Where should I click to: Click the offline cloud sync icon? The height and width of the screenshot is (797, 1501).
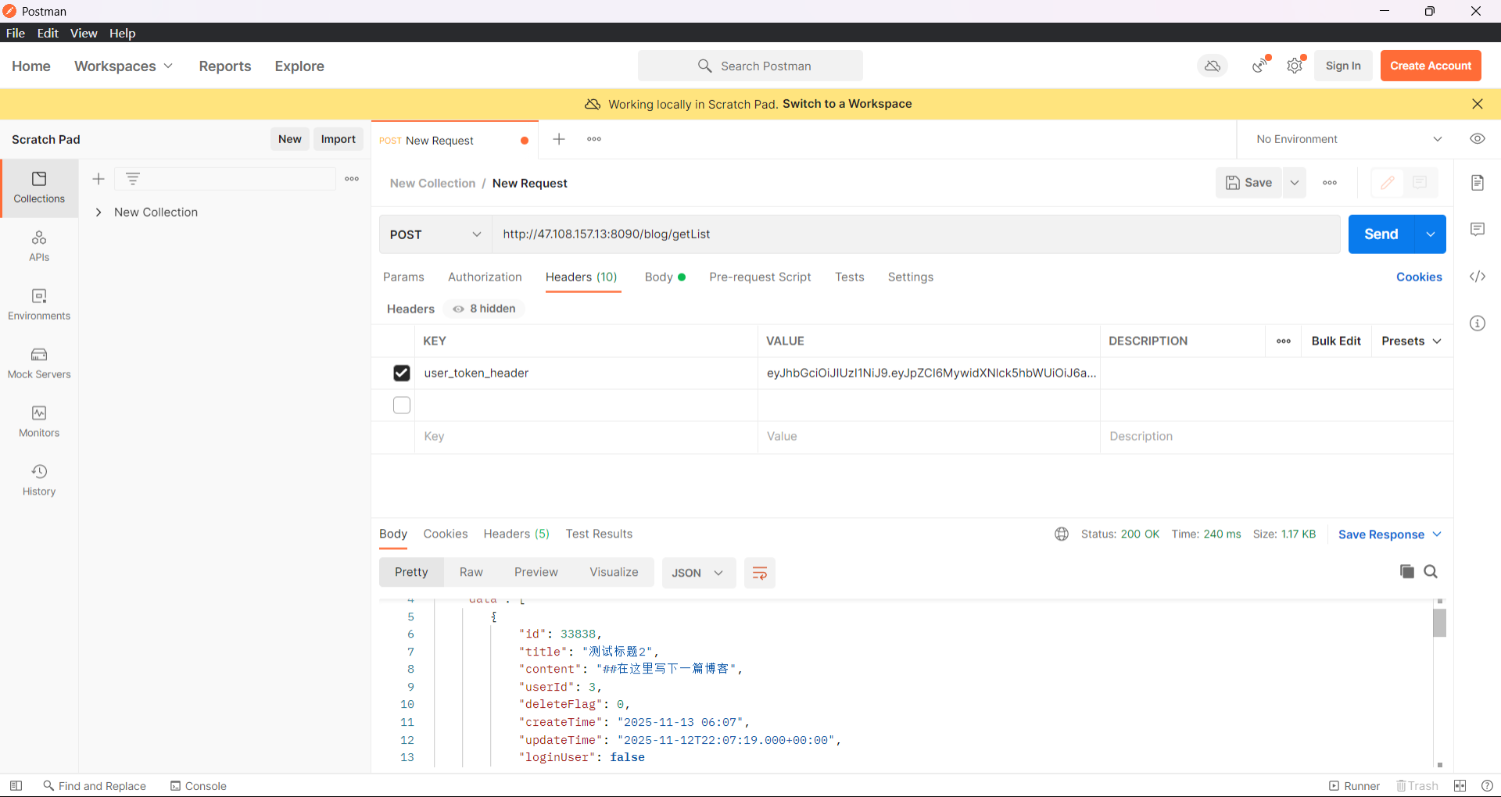tap(1213, 66)
